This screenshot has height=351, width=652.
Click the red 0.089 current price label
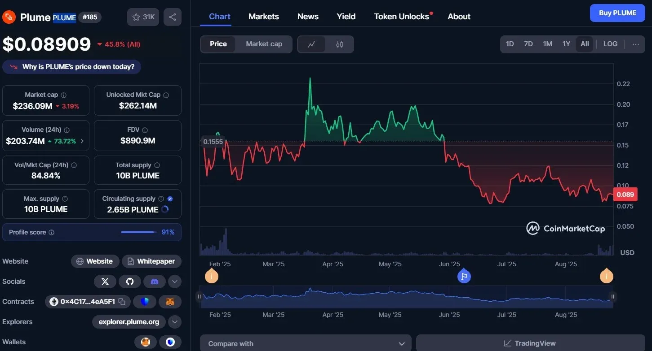coord(625,194)
